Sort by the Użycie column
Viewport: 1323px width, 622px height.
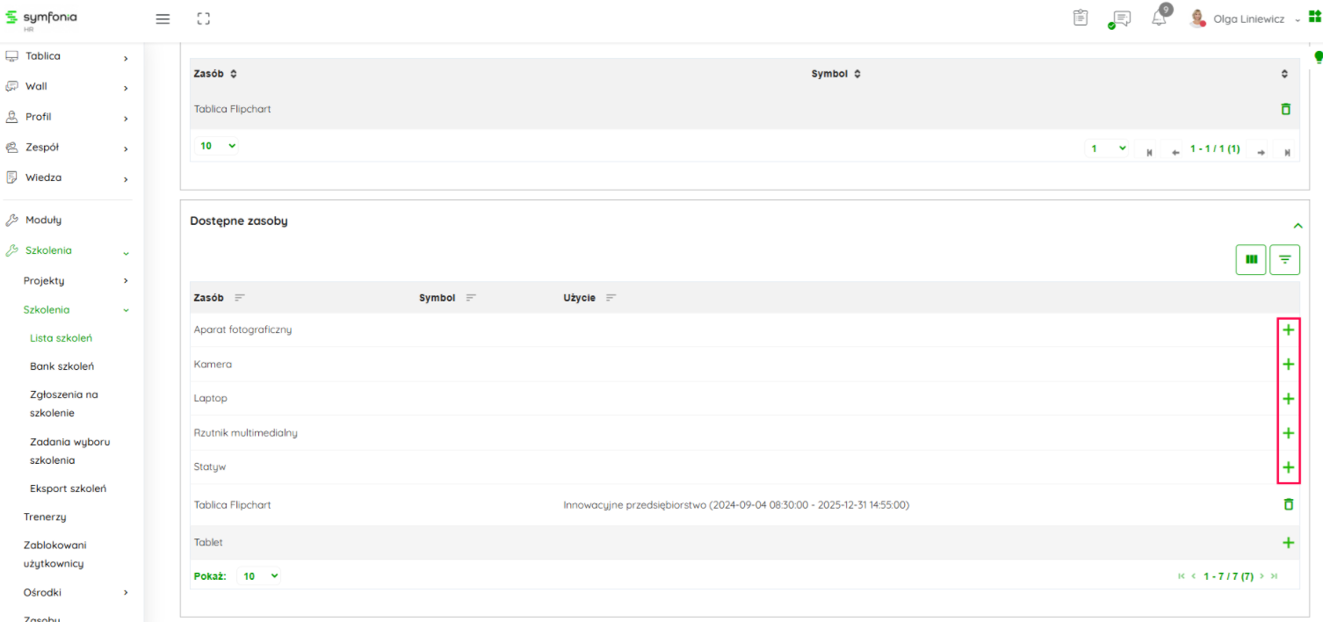tap(611, 298)
